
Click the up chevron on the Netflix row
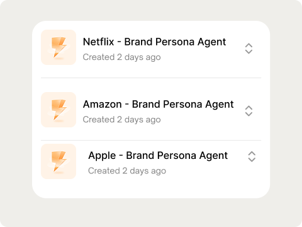click(x=249, y=45)
